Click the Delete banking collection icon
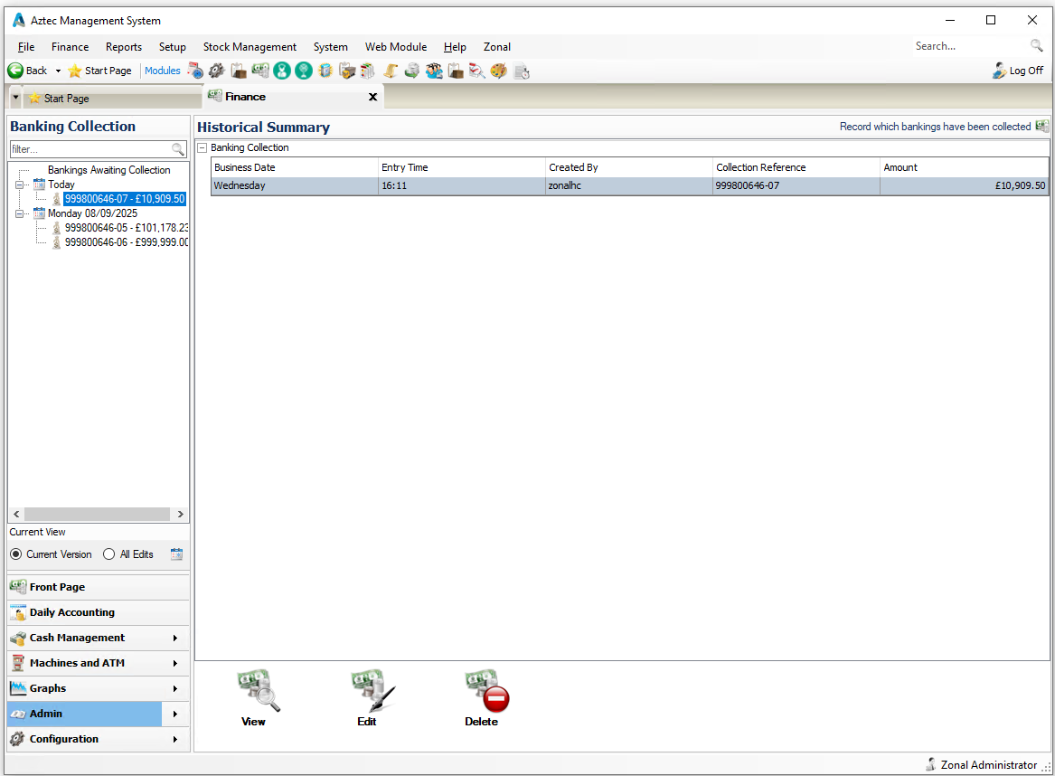The image size is (1055, 776). (485, 694)
